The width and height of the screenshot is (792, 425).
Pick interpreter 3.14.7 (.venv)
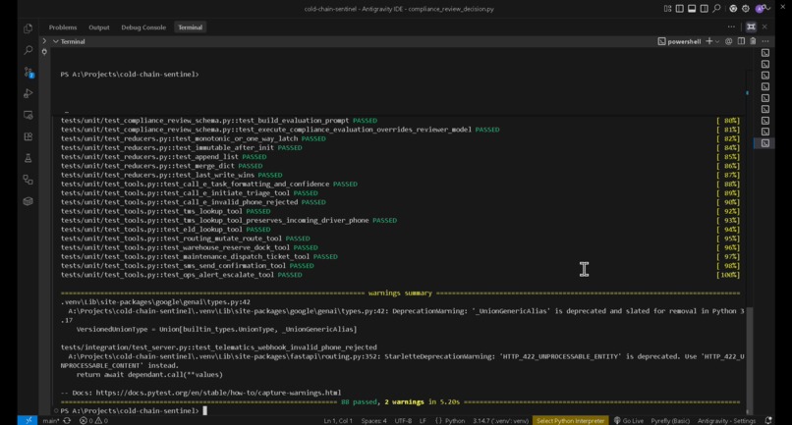tap(500, 420)
